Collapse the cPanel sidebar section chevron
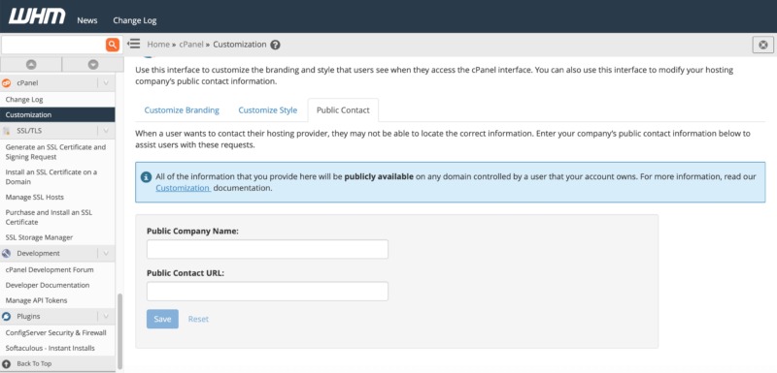The image size is (777, 373). coord(106,83)
